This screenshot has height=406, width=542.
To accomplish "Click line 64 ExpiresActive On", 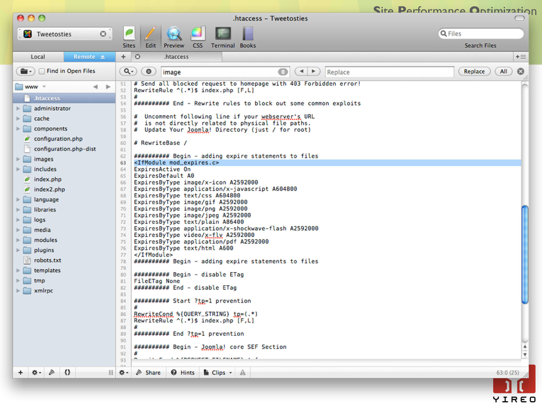I will pyautogui.click(x=162, y=169).
